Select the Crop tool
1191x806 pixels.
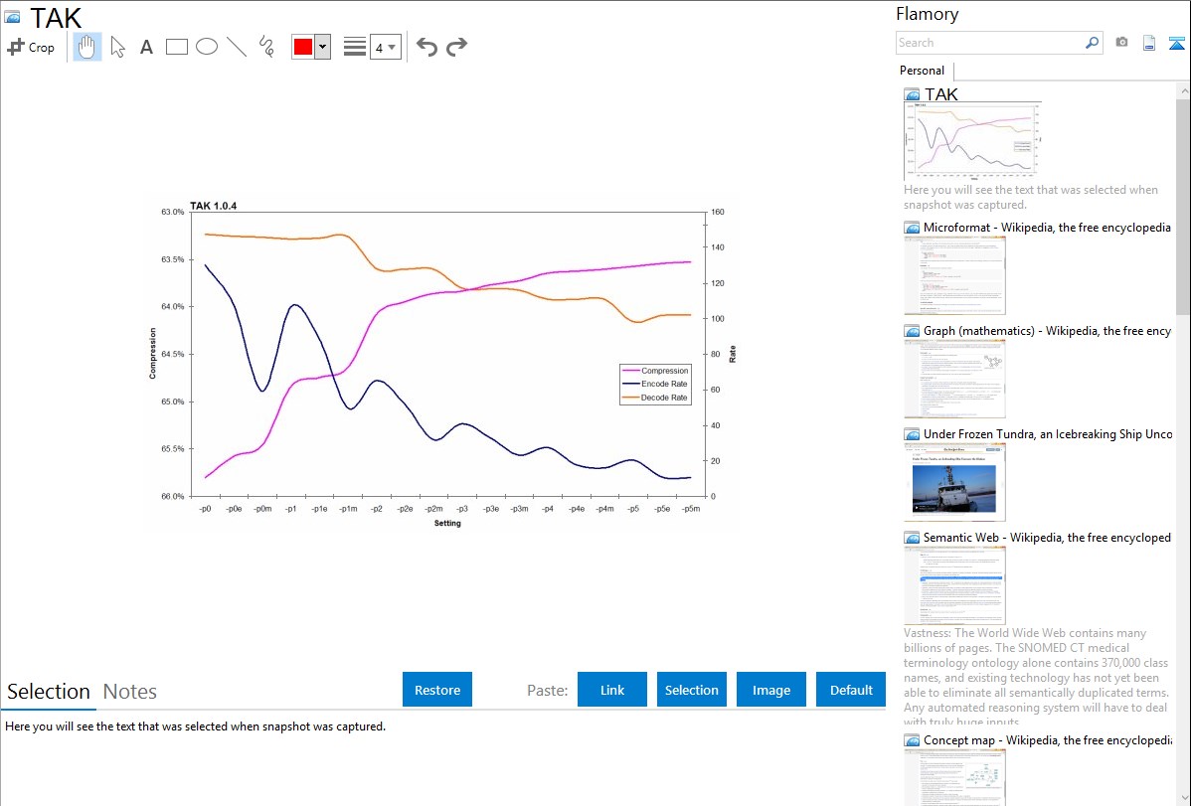click(31, 47)
